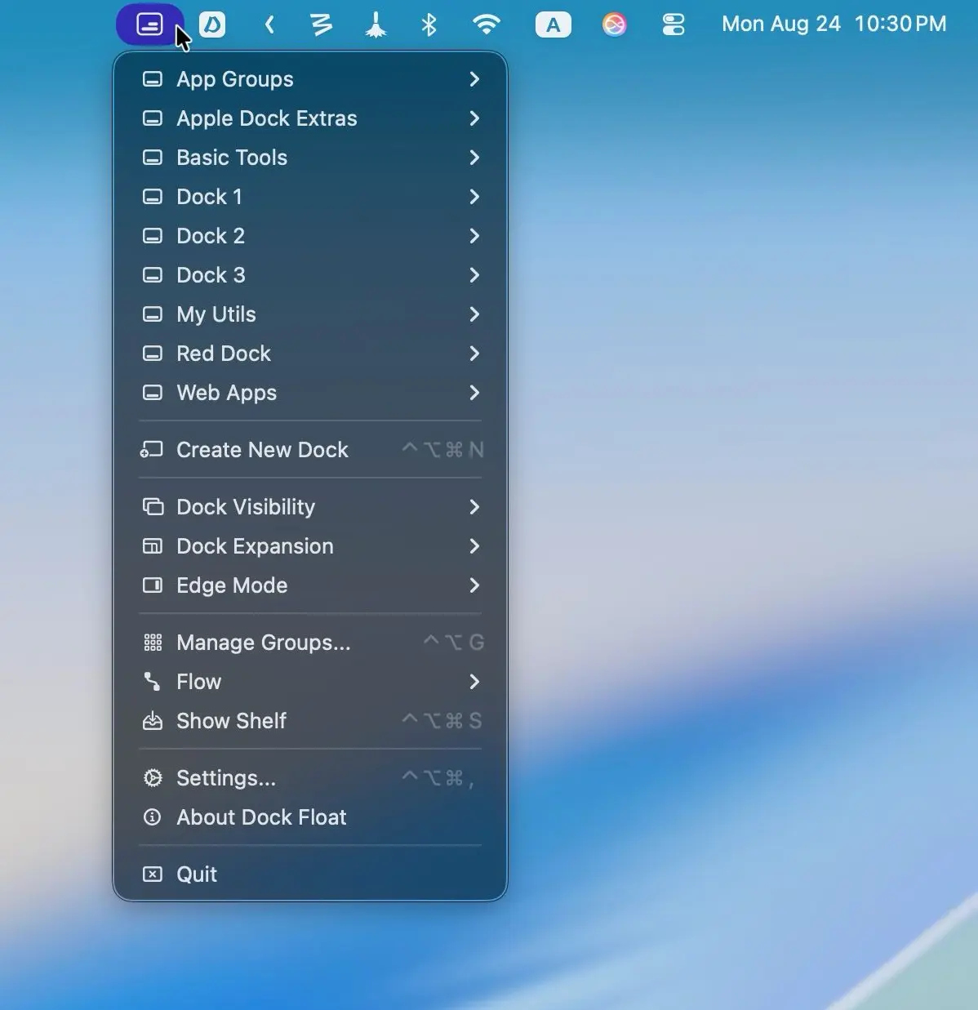Expand the Edge Mode submenu arrow

click(474, 585)
